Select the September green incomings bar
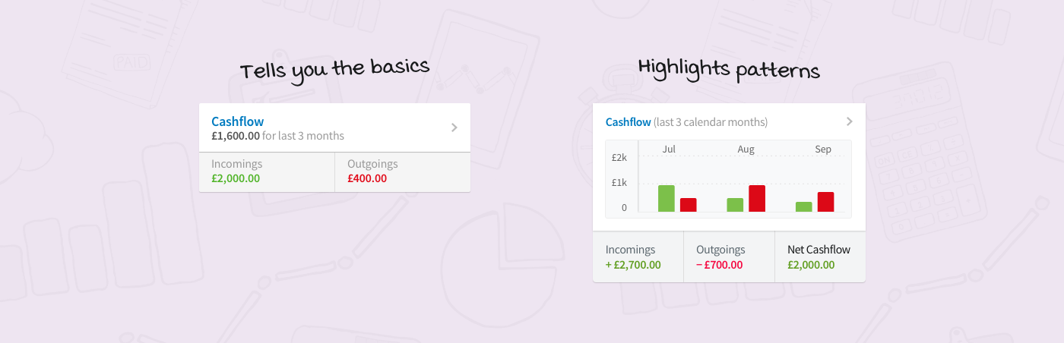This screenshot has width=1064, height=343. (x=804, y=206)
